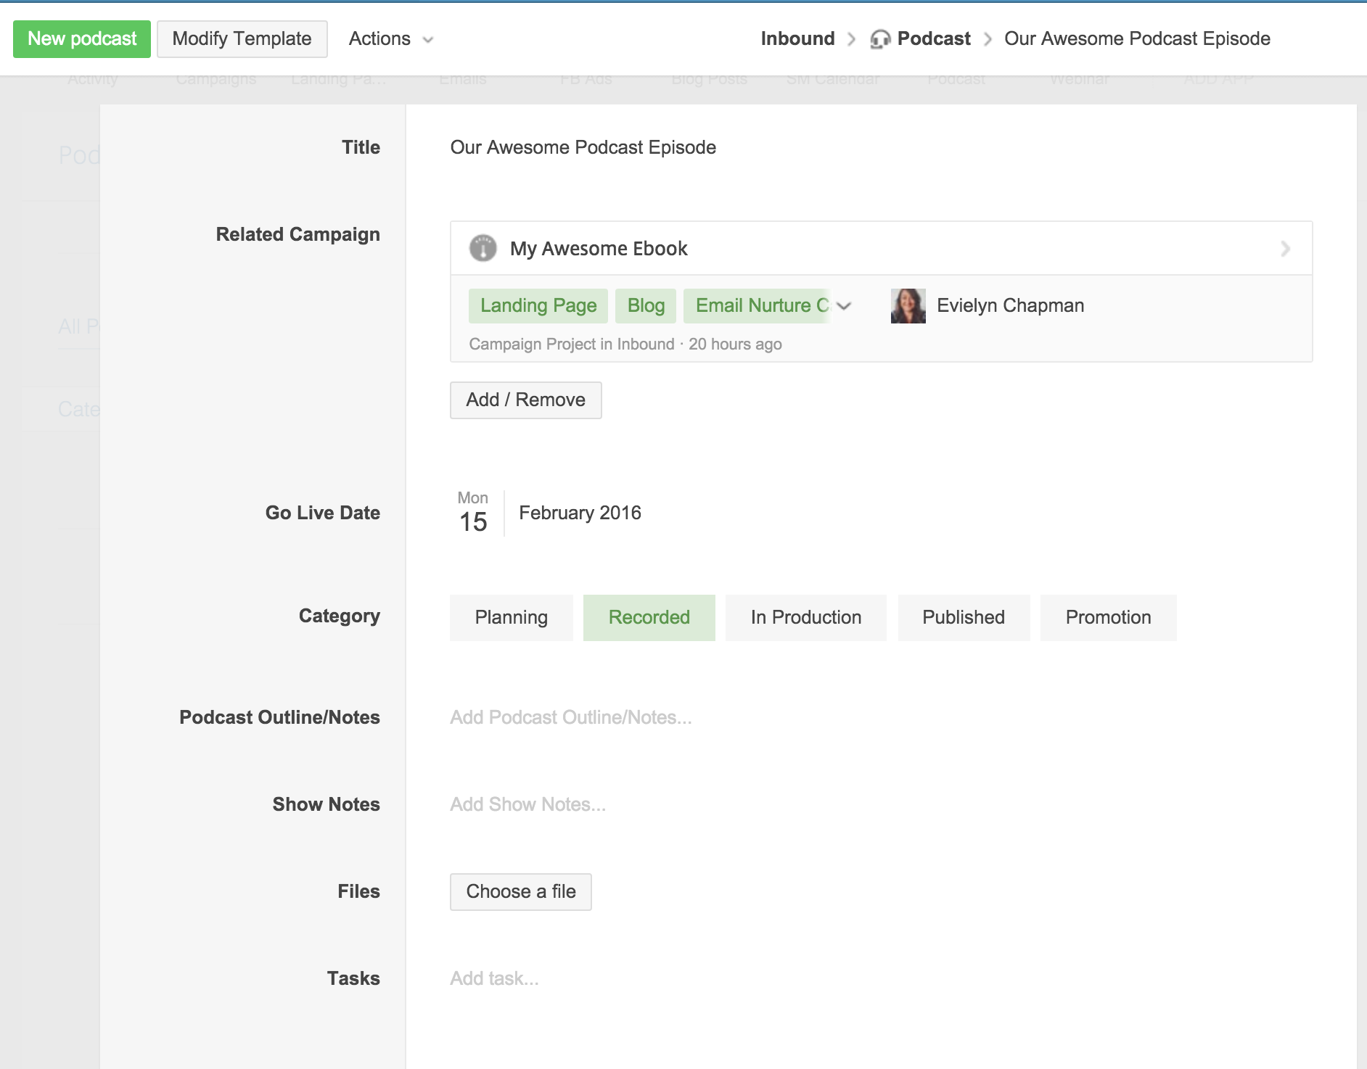
Task: Click the headphones Podcast icon in breadcrumb
Action: coord(879,39)
